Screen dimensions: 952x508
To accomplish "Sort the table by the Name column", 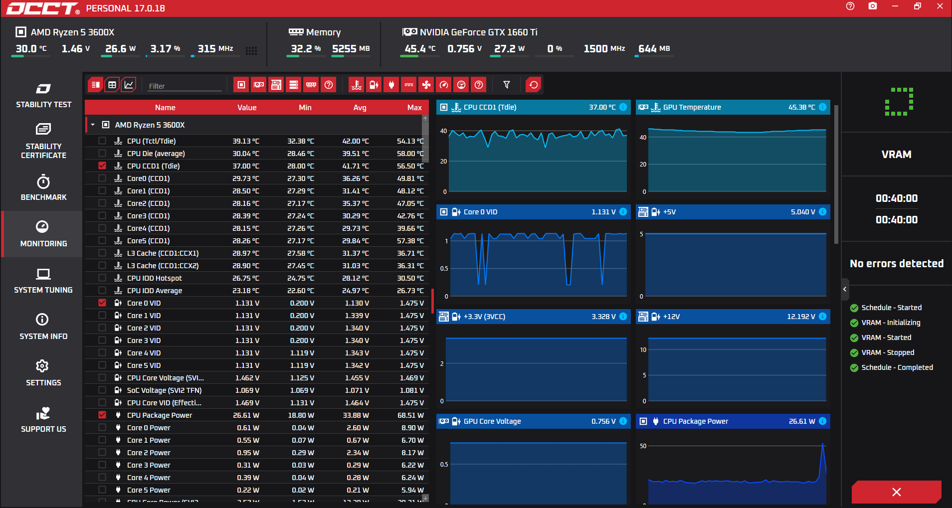I will [x=165, y=108].
